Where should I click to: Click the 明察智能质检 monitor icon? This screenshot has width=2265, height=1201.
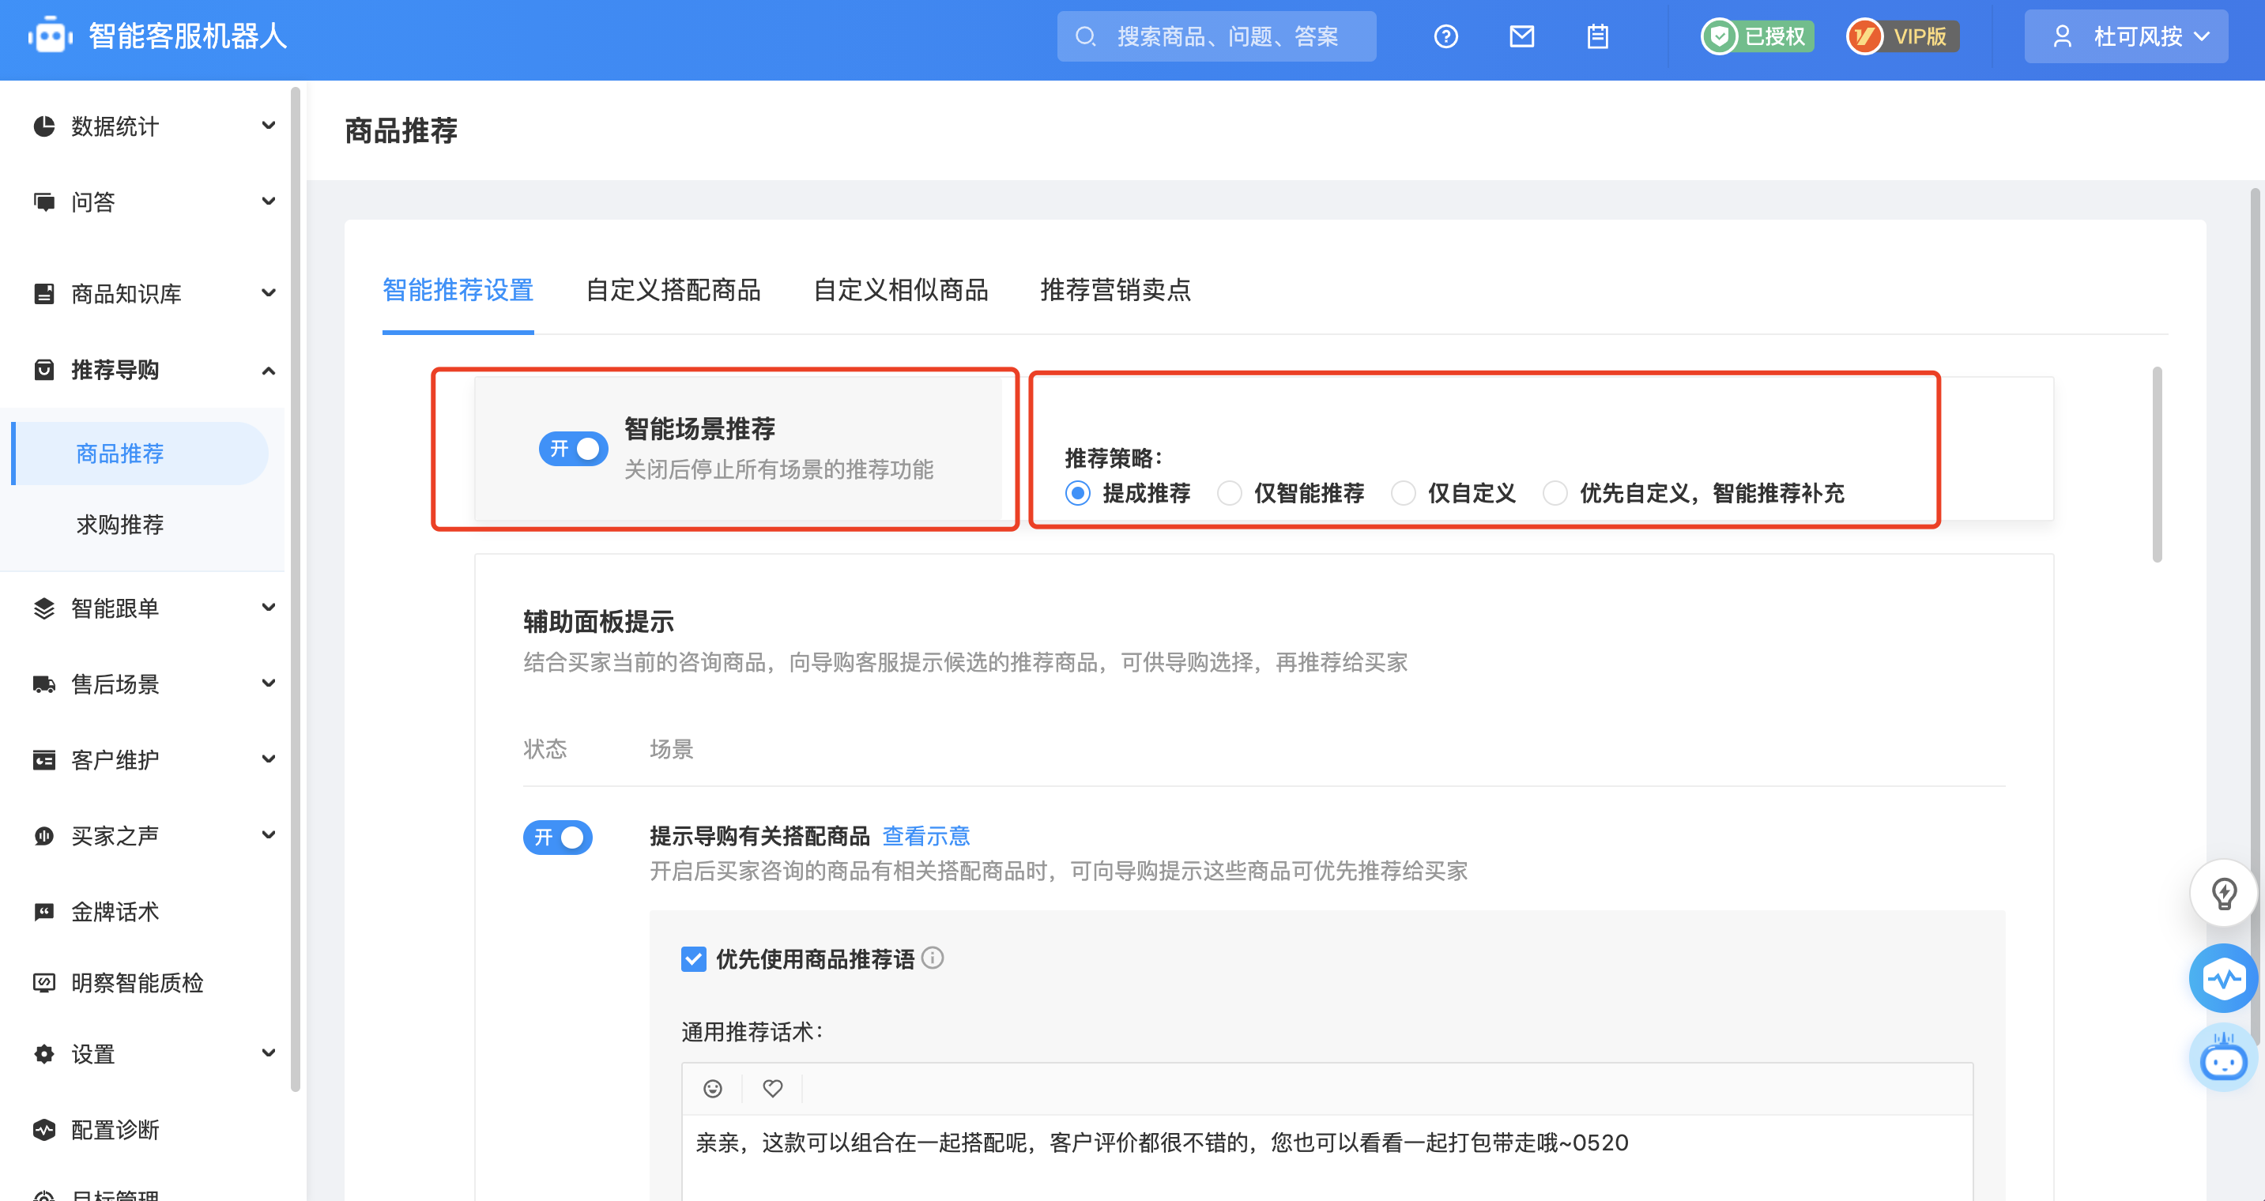point(44,982)
